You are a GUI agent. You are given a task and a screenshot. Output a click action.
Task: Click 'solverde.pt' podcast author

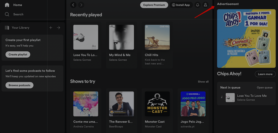[x=188, y=126]
